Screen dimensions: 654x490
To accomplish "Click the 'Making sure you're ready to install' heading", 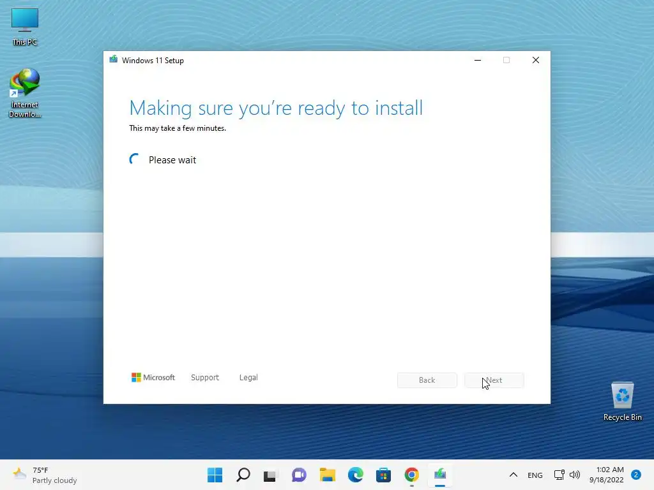I will 276,108.
